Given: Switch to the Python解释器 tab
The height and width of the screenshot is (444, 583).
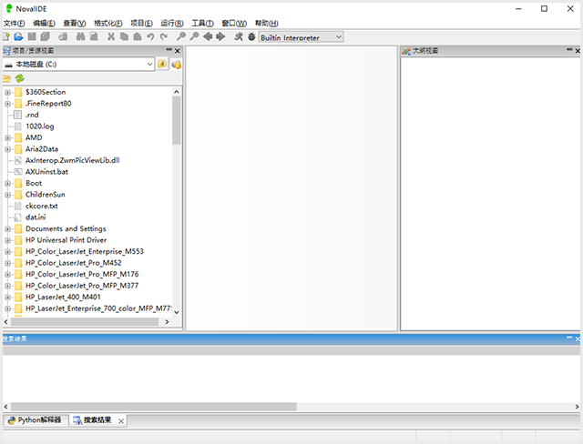Looking at the screenshot, I should click(x=35, y=419).
